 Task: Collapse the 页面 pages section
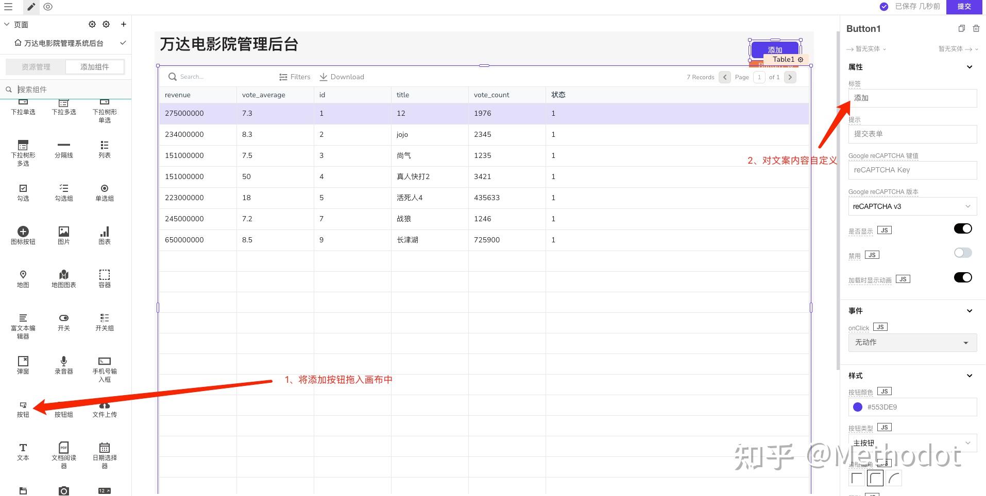pyautogui.click(x=7, y=24)
